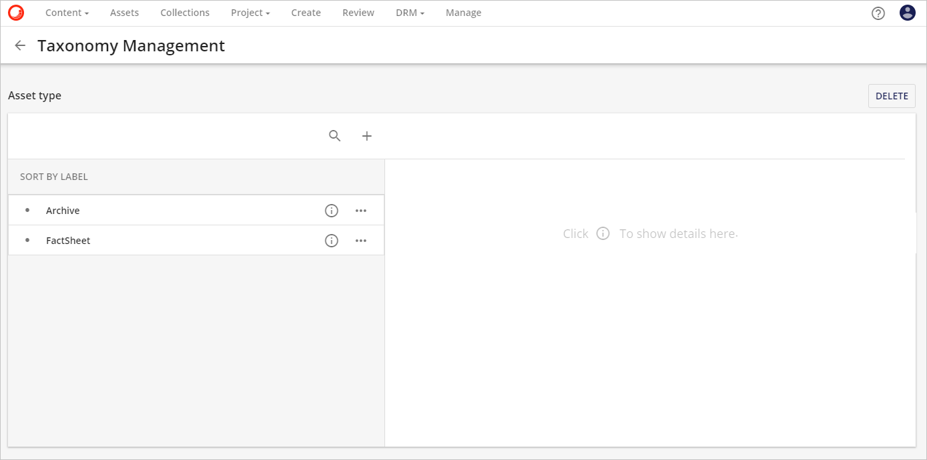
Task: Click the DELETE button
Action: [892, 96]
